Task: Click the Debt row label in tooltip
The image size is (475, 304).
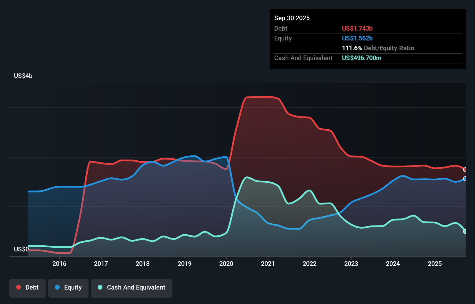Action: point(281,29)
